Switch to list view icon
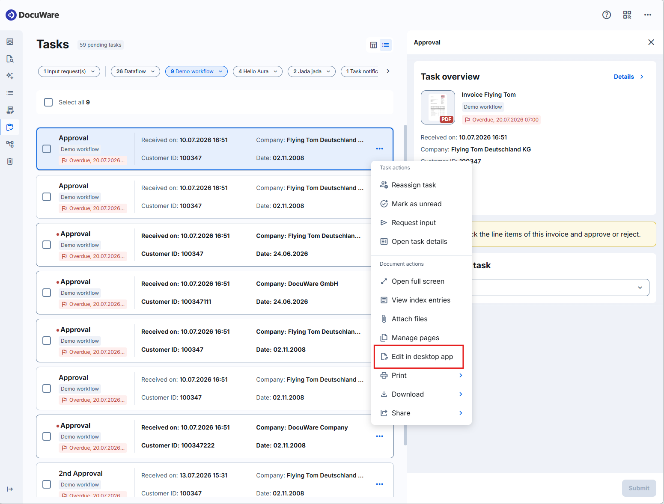Viewport: 664px width, 504px height. pyautogui.click(x=386, y=45)
